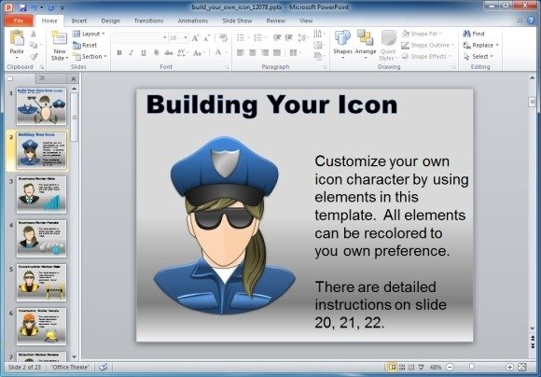Click the Quick Styles icon

(389, 38)
